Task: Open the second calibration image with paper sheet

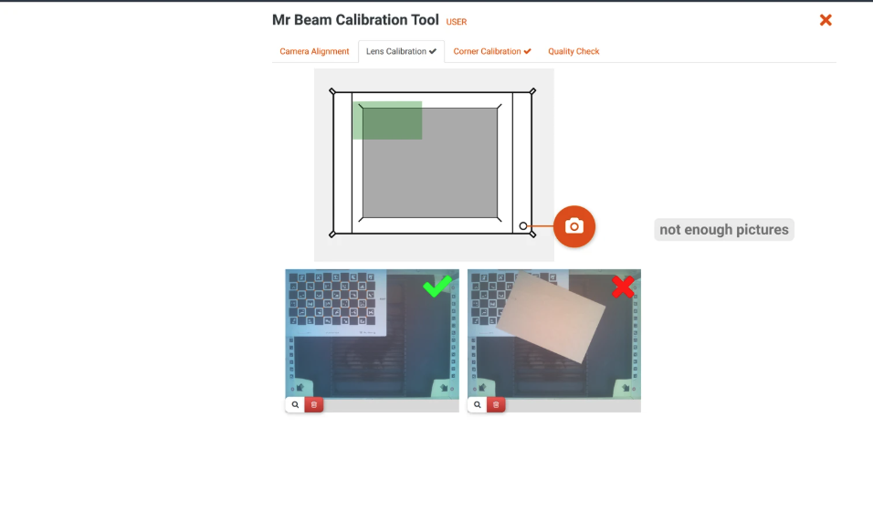Action: pos(554,333)
